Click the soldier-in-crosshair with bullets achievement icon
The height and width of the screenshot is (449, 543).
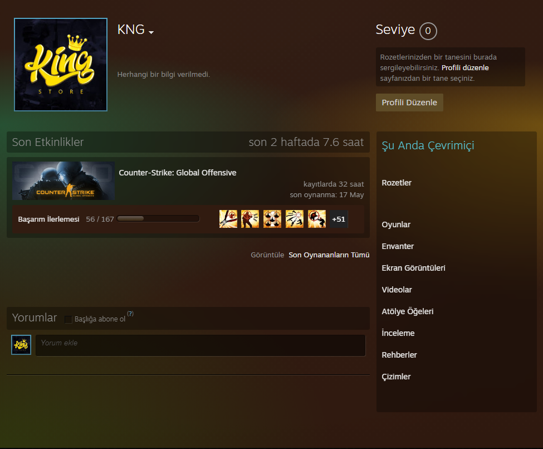pos(250,219)
